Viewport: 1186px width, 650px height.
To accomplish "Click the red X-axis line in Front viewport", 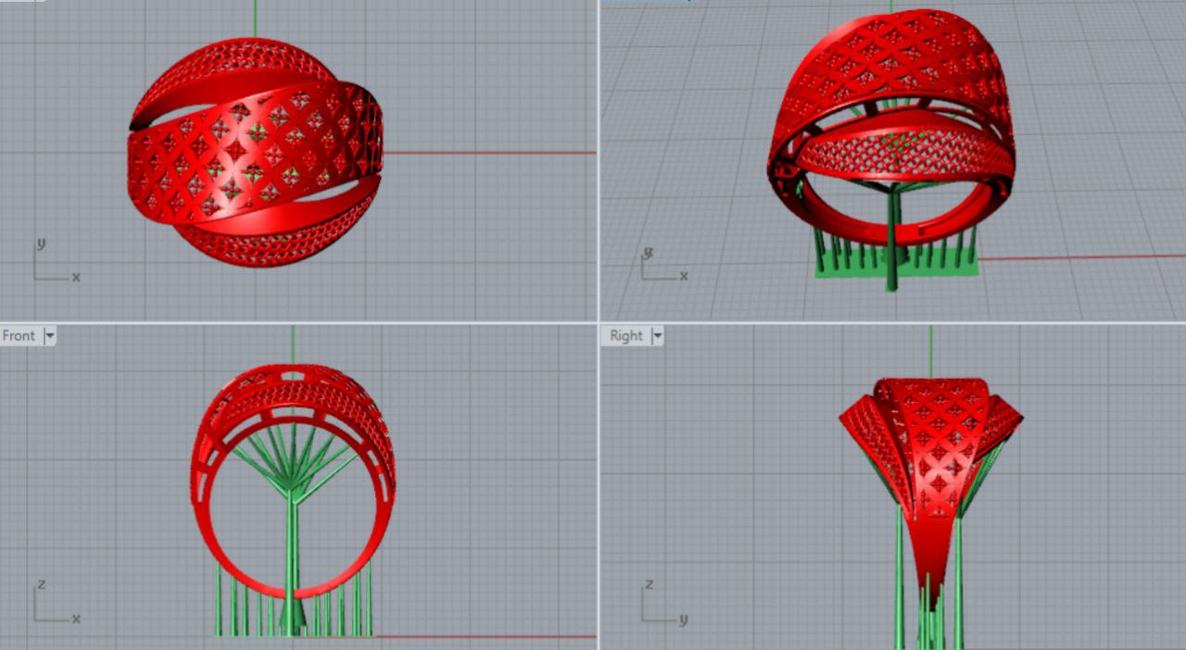I will 482,636.
